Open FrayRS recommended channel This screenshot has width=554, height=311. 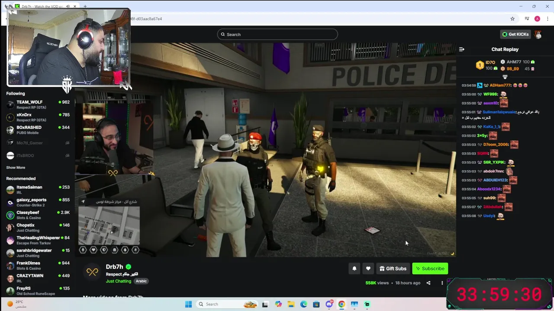point(38,291)
